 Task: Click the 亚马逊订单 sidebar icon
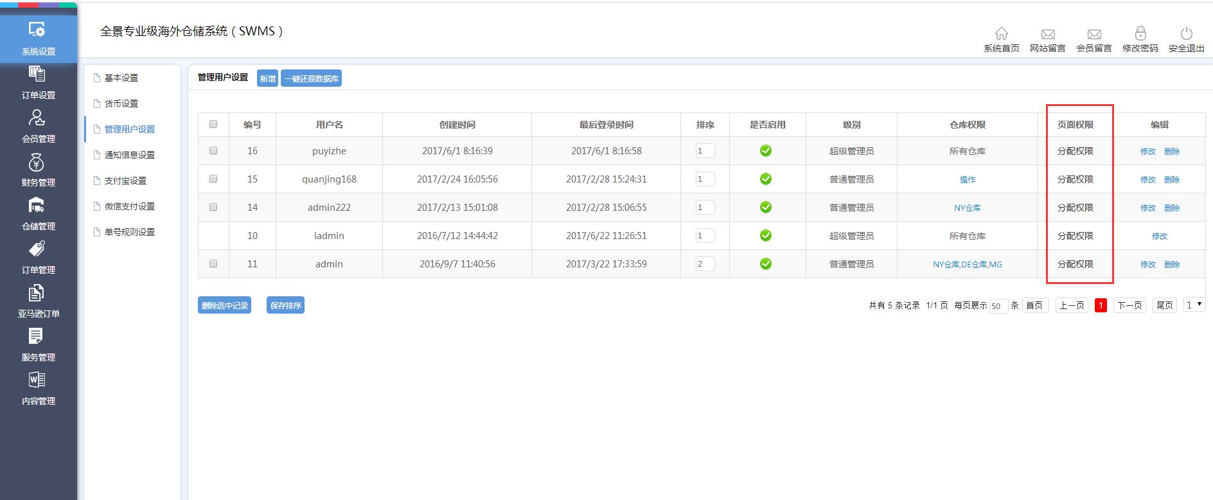click(x=37, y=293)
